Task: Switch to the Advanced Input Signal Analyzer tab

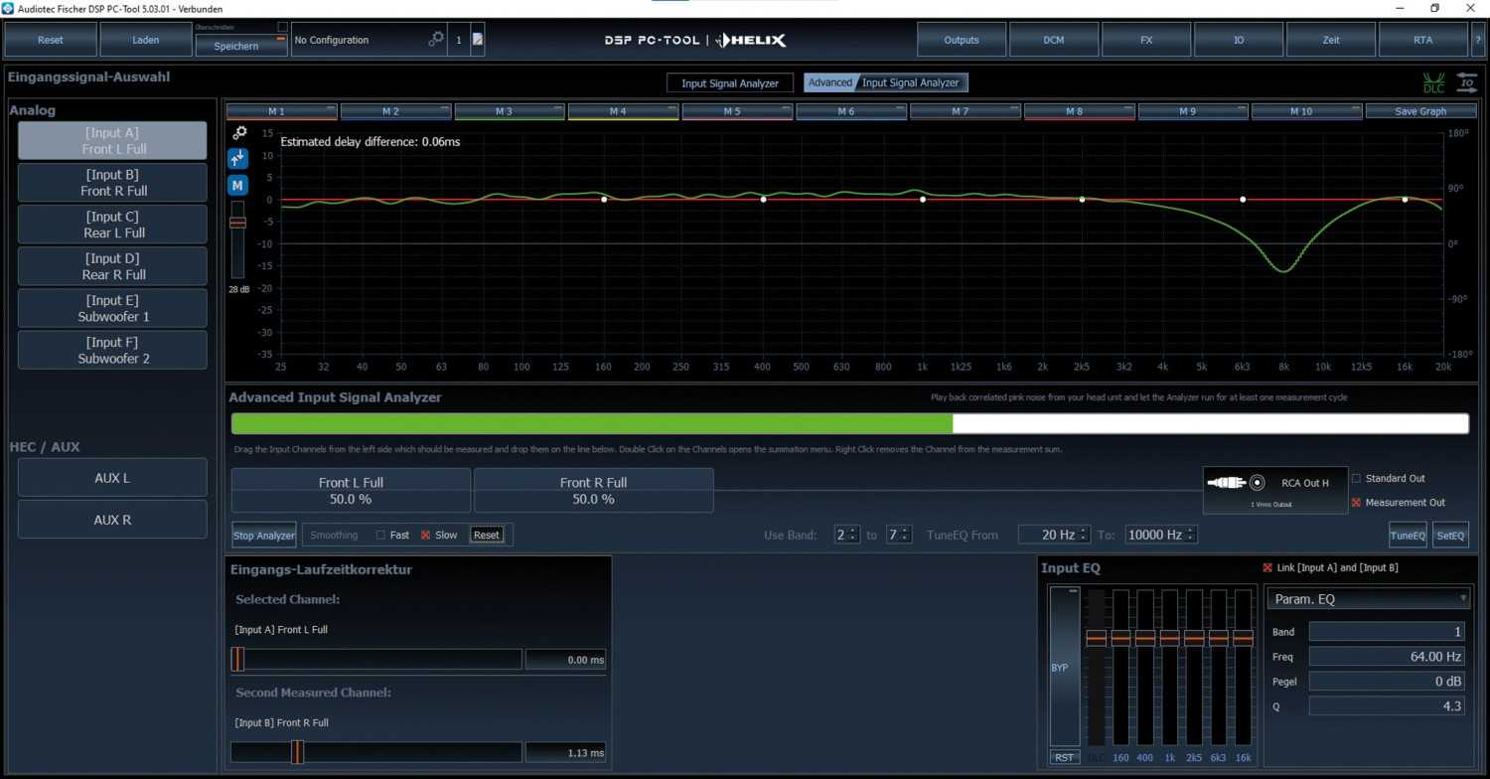Action: tap(886, 83)
